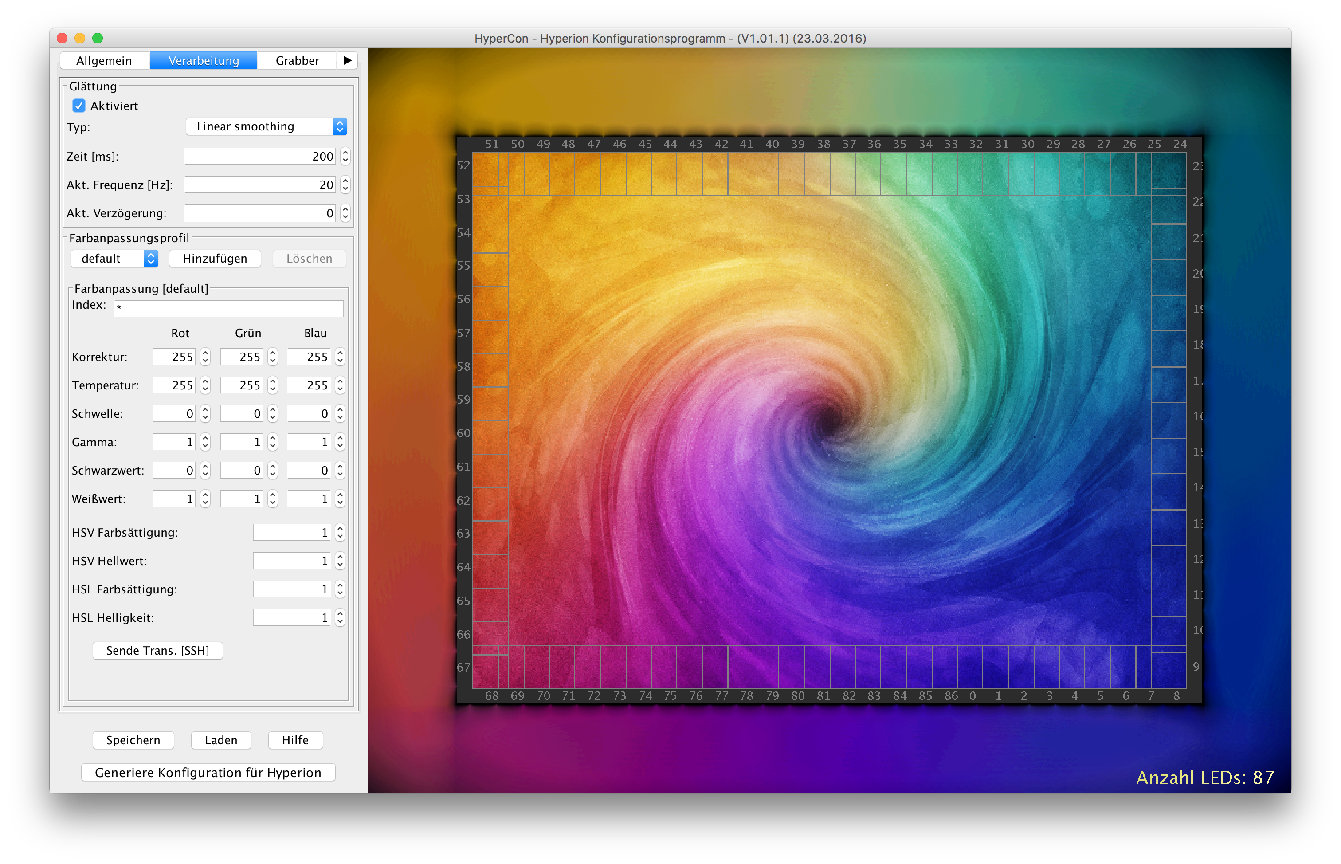Click Generiere Konfiguration für Hyperion

point(208,773)
